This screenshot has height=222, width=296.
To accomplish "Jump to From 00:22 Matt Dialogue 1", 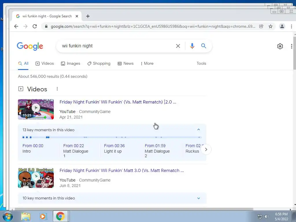I will click(x=76, y=151).
